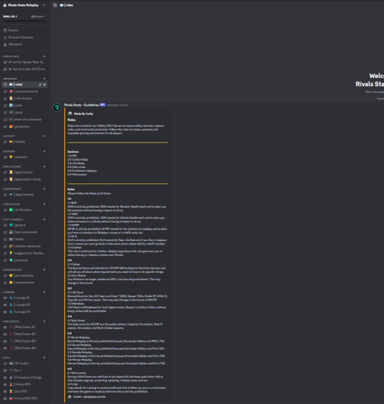
Task: Join the Frequency Change voice channel
Action: pos(24,377)
